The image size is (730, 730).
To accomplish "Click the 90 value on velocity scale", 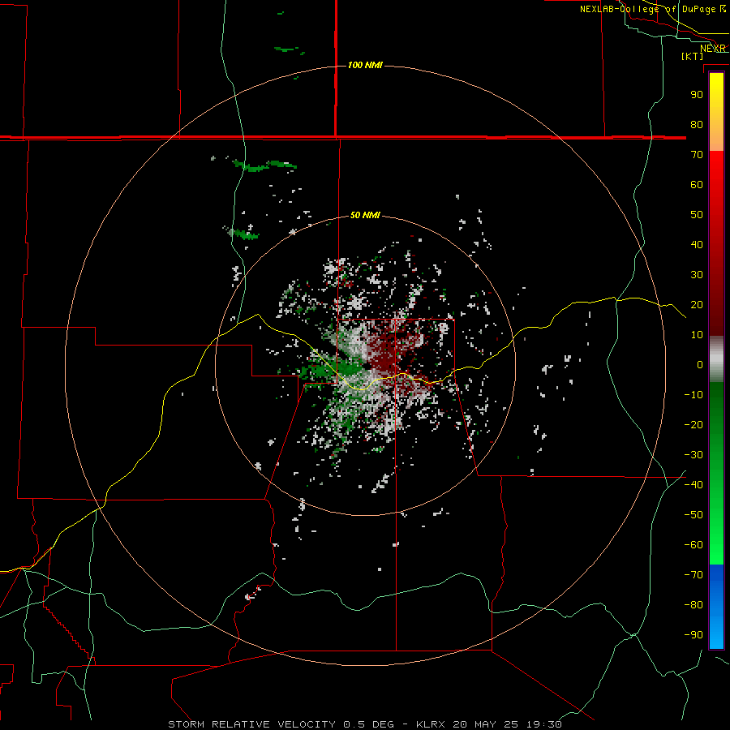I will pyautogui.click(x=697, y=95).
